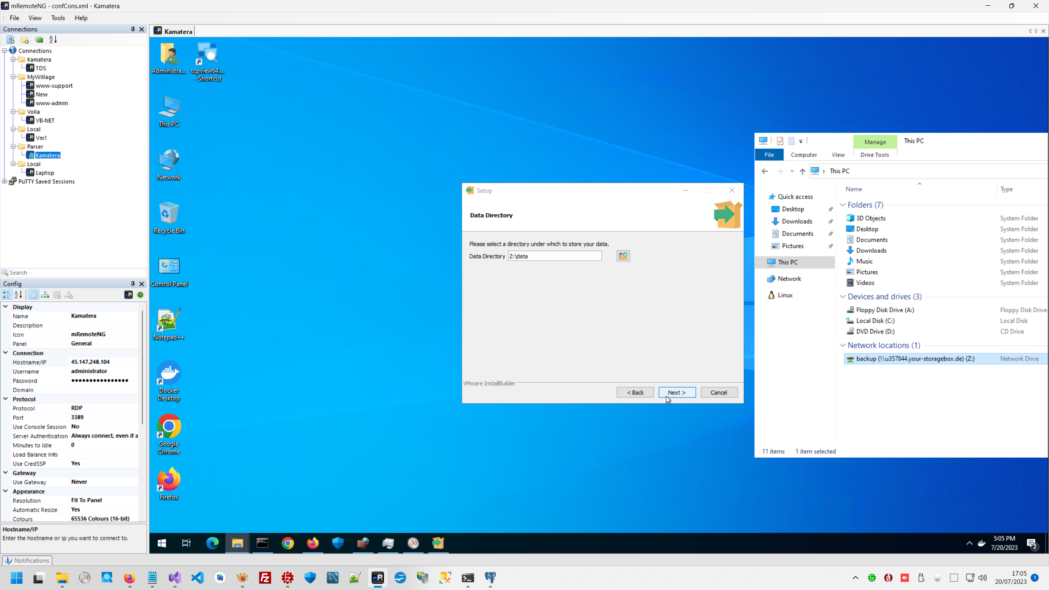The height and width of the screenshot is (590, 1049).
Task: Click the mRemoteNG icon button in Config toolbar
Action: (128, 295)
